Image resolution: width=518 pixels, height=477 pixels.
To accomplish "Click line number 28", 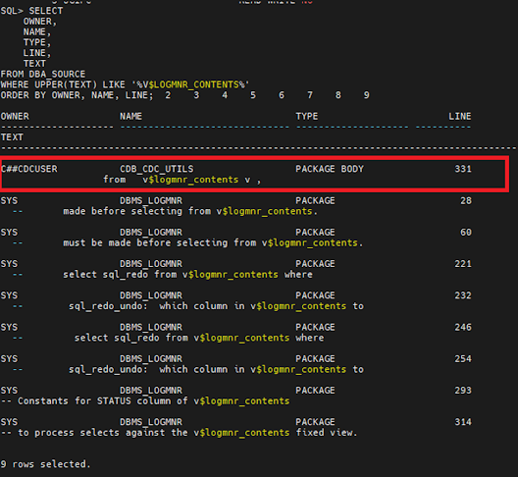I will [x=466, y=200].
